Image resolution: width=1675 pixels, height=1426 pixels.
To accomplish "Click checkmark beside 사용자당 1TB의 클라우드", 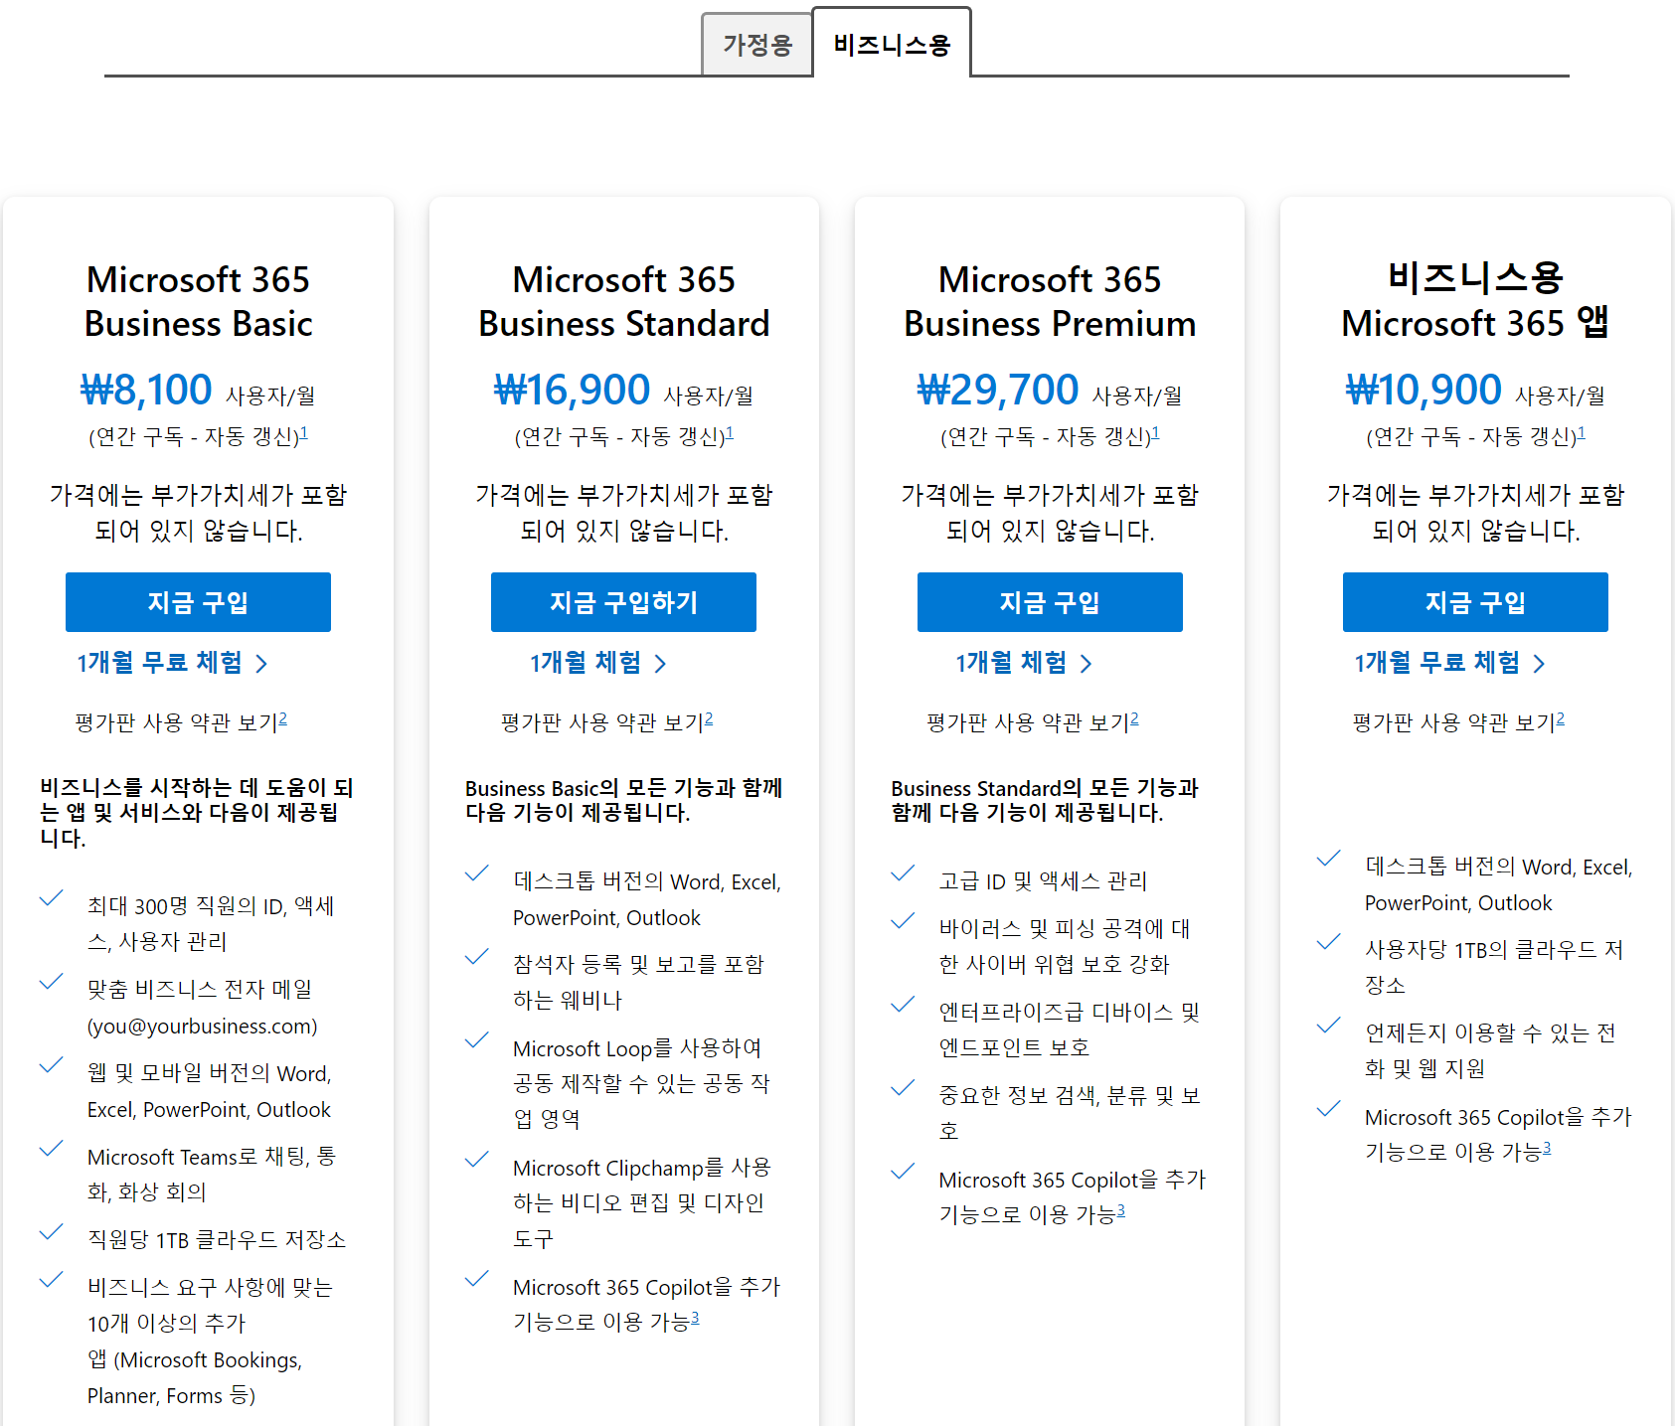I will [x=1329, y=942].
